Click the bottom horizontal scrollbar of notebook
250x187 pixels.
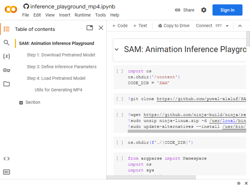(x=151, y=177)
